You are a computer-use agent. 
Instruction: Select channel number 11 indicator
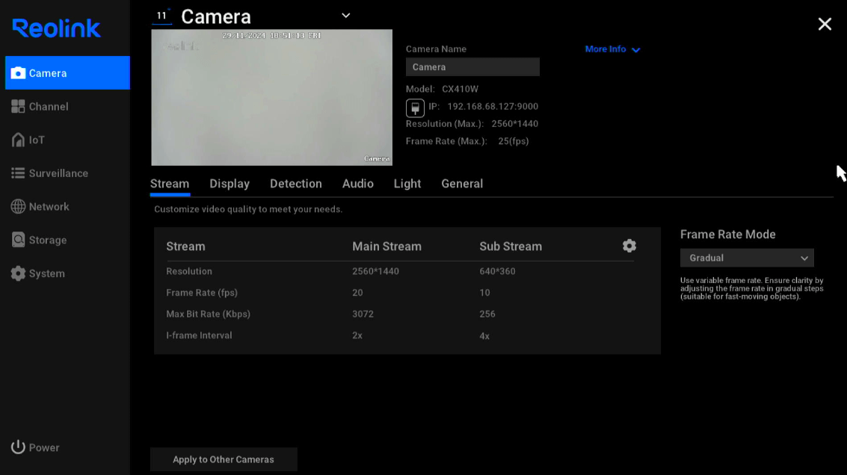coord(161,16)
